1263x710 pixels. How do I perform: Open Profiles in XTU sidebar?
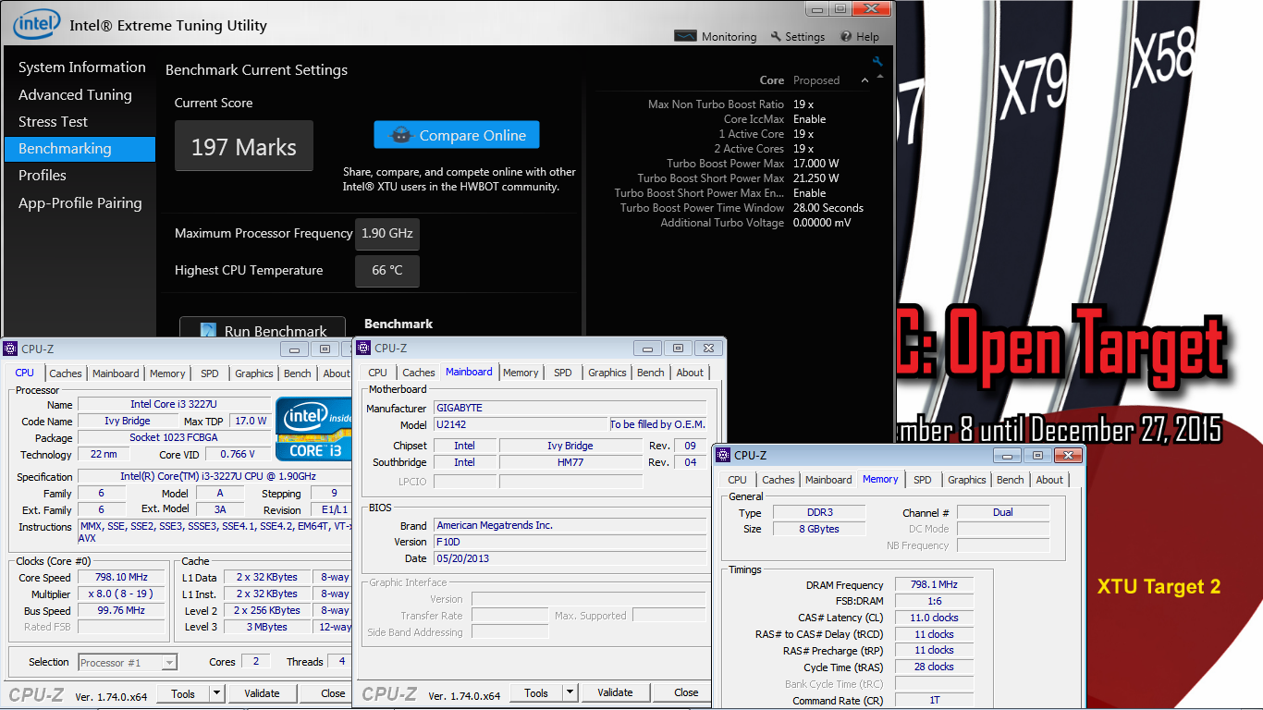point(43,175)
